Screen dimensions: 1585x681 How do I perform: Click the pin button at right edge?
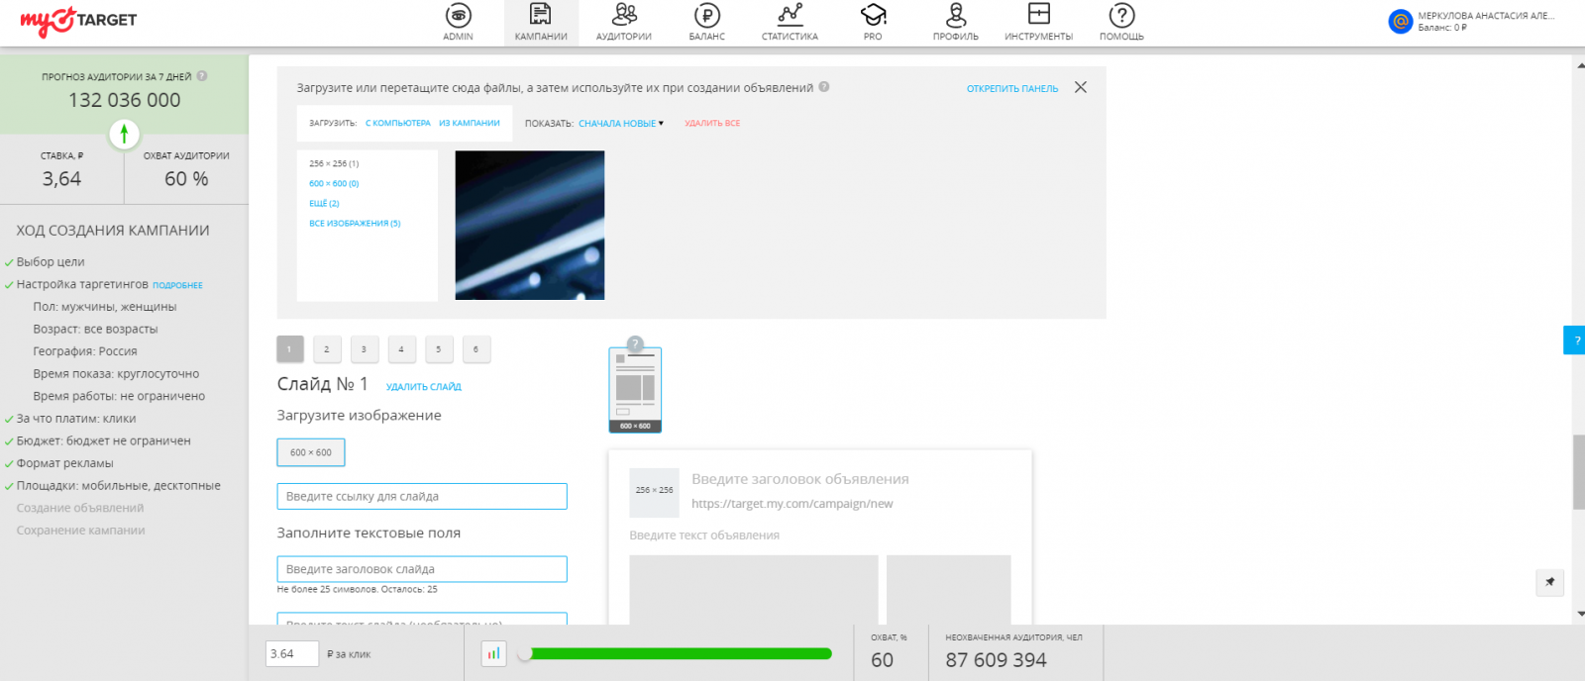pos(1549,582)
